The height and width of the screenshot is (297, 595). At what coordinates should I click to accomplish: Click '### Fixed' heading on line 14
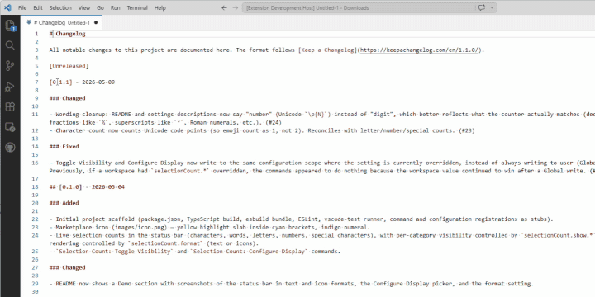click(x=64, y=147)
